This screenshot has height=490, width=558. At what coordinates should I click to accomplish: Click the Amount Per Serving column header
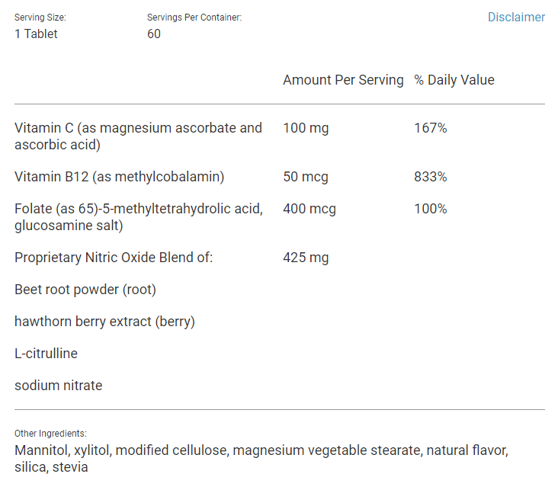343,80
